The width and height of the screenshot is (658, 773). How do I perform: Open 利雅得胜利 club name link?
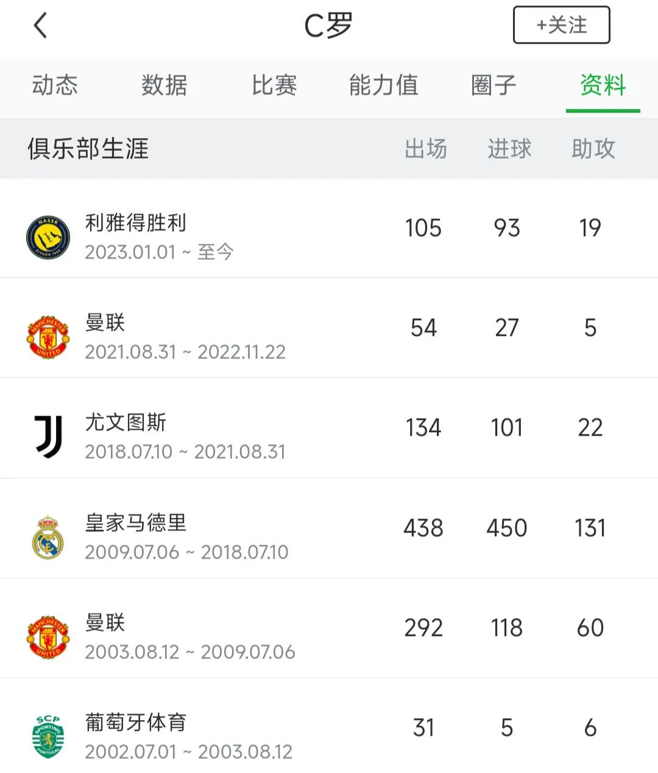(x=136, y=223)
